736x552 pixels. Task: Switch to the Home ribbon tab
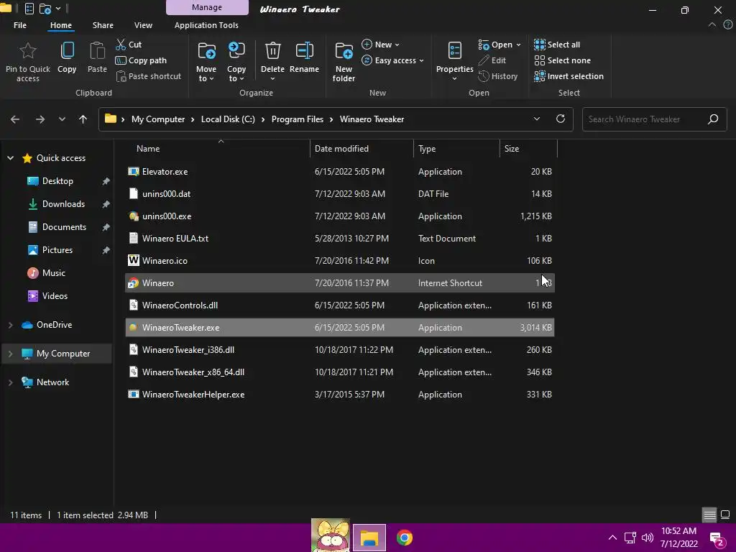coord(61,25)
